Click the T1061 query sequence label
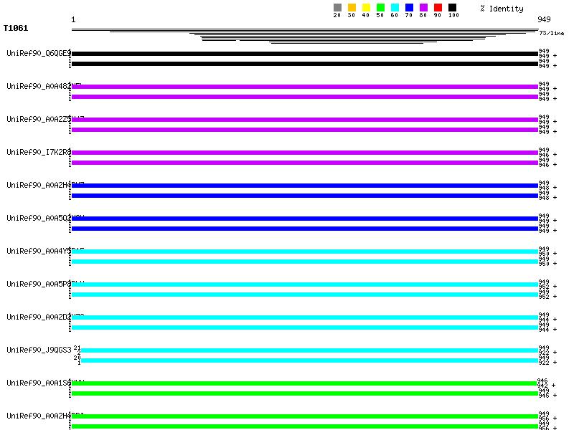Image resolution: width=574 pixels, height=430 pixels. (16, 29)
